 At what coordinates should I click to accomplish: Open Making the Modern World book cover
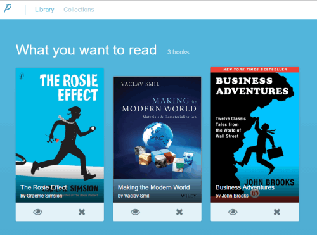point(157,139)
